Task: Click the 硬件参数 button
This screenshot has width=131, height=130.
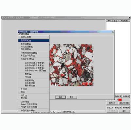Action: [x=126, y=108]
